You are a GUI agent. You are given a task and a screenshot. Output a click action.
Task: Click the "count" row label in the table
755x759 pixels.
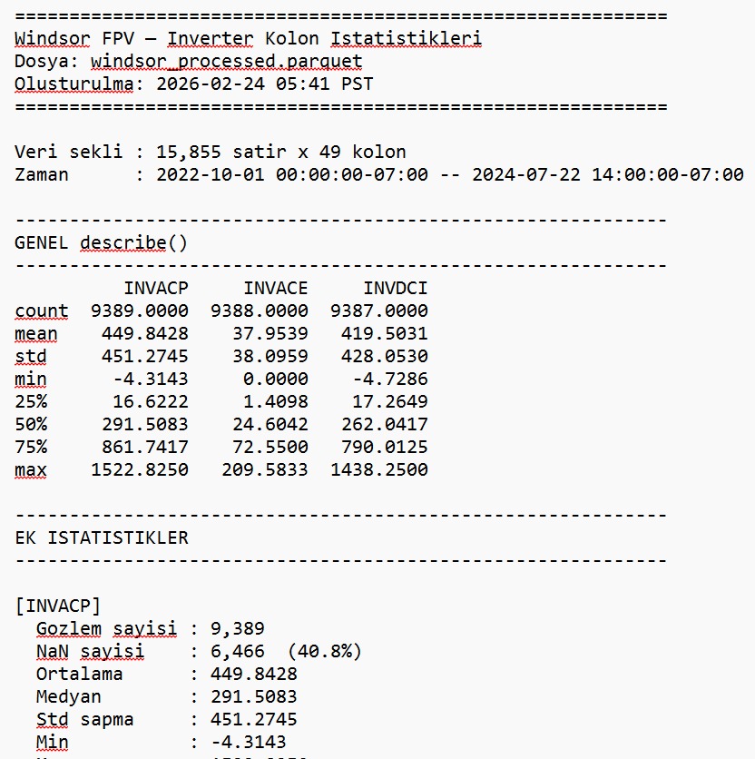point(41,310)
